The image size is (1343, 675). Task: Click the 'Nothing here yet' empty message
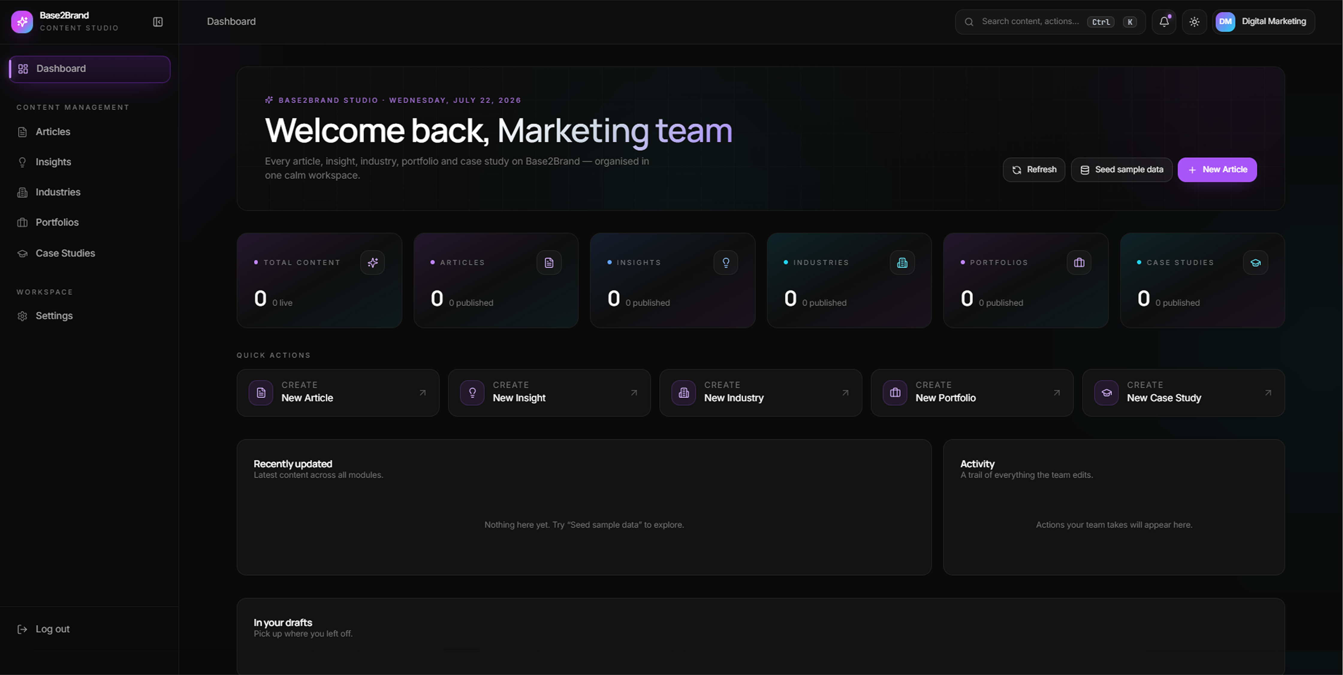coord(584,525)
